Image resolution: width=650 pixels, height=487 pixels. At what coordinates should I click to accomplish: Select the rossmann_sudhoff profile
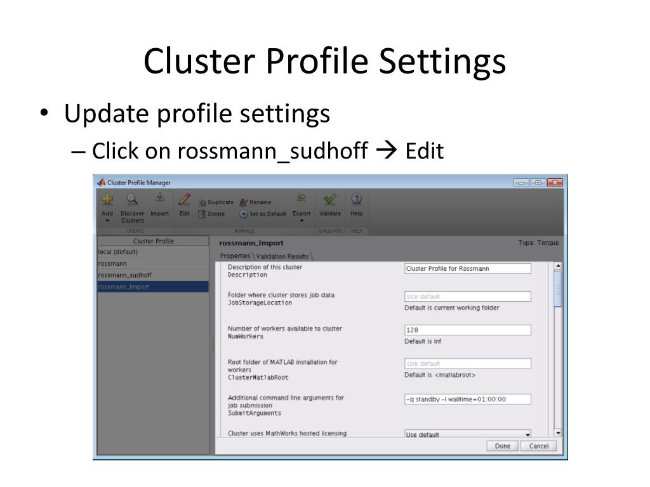click(153, 275)
